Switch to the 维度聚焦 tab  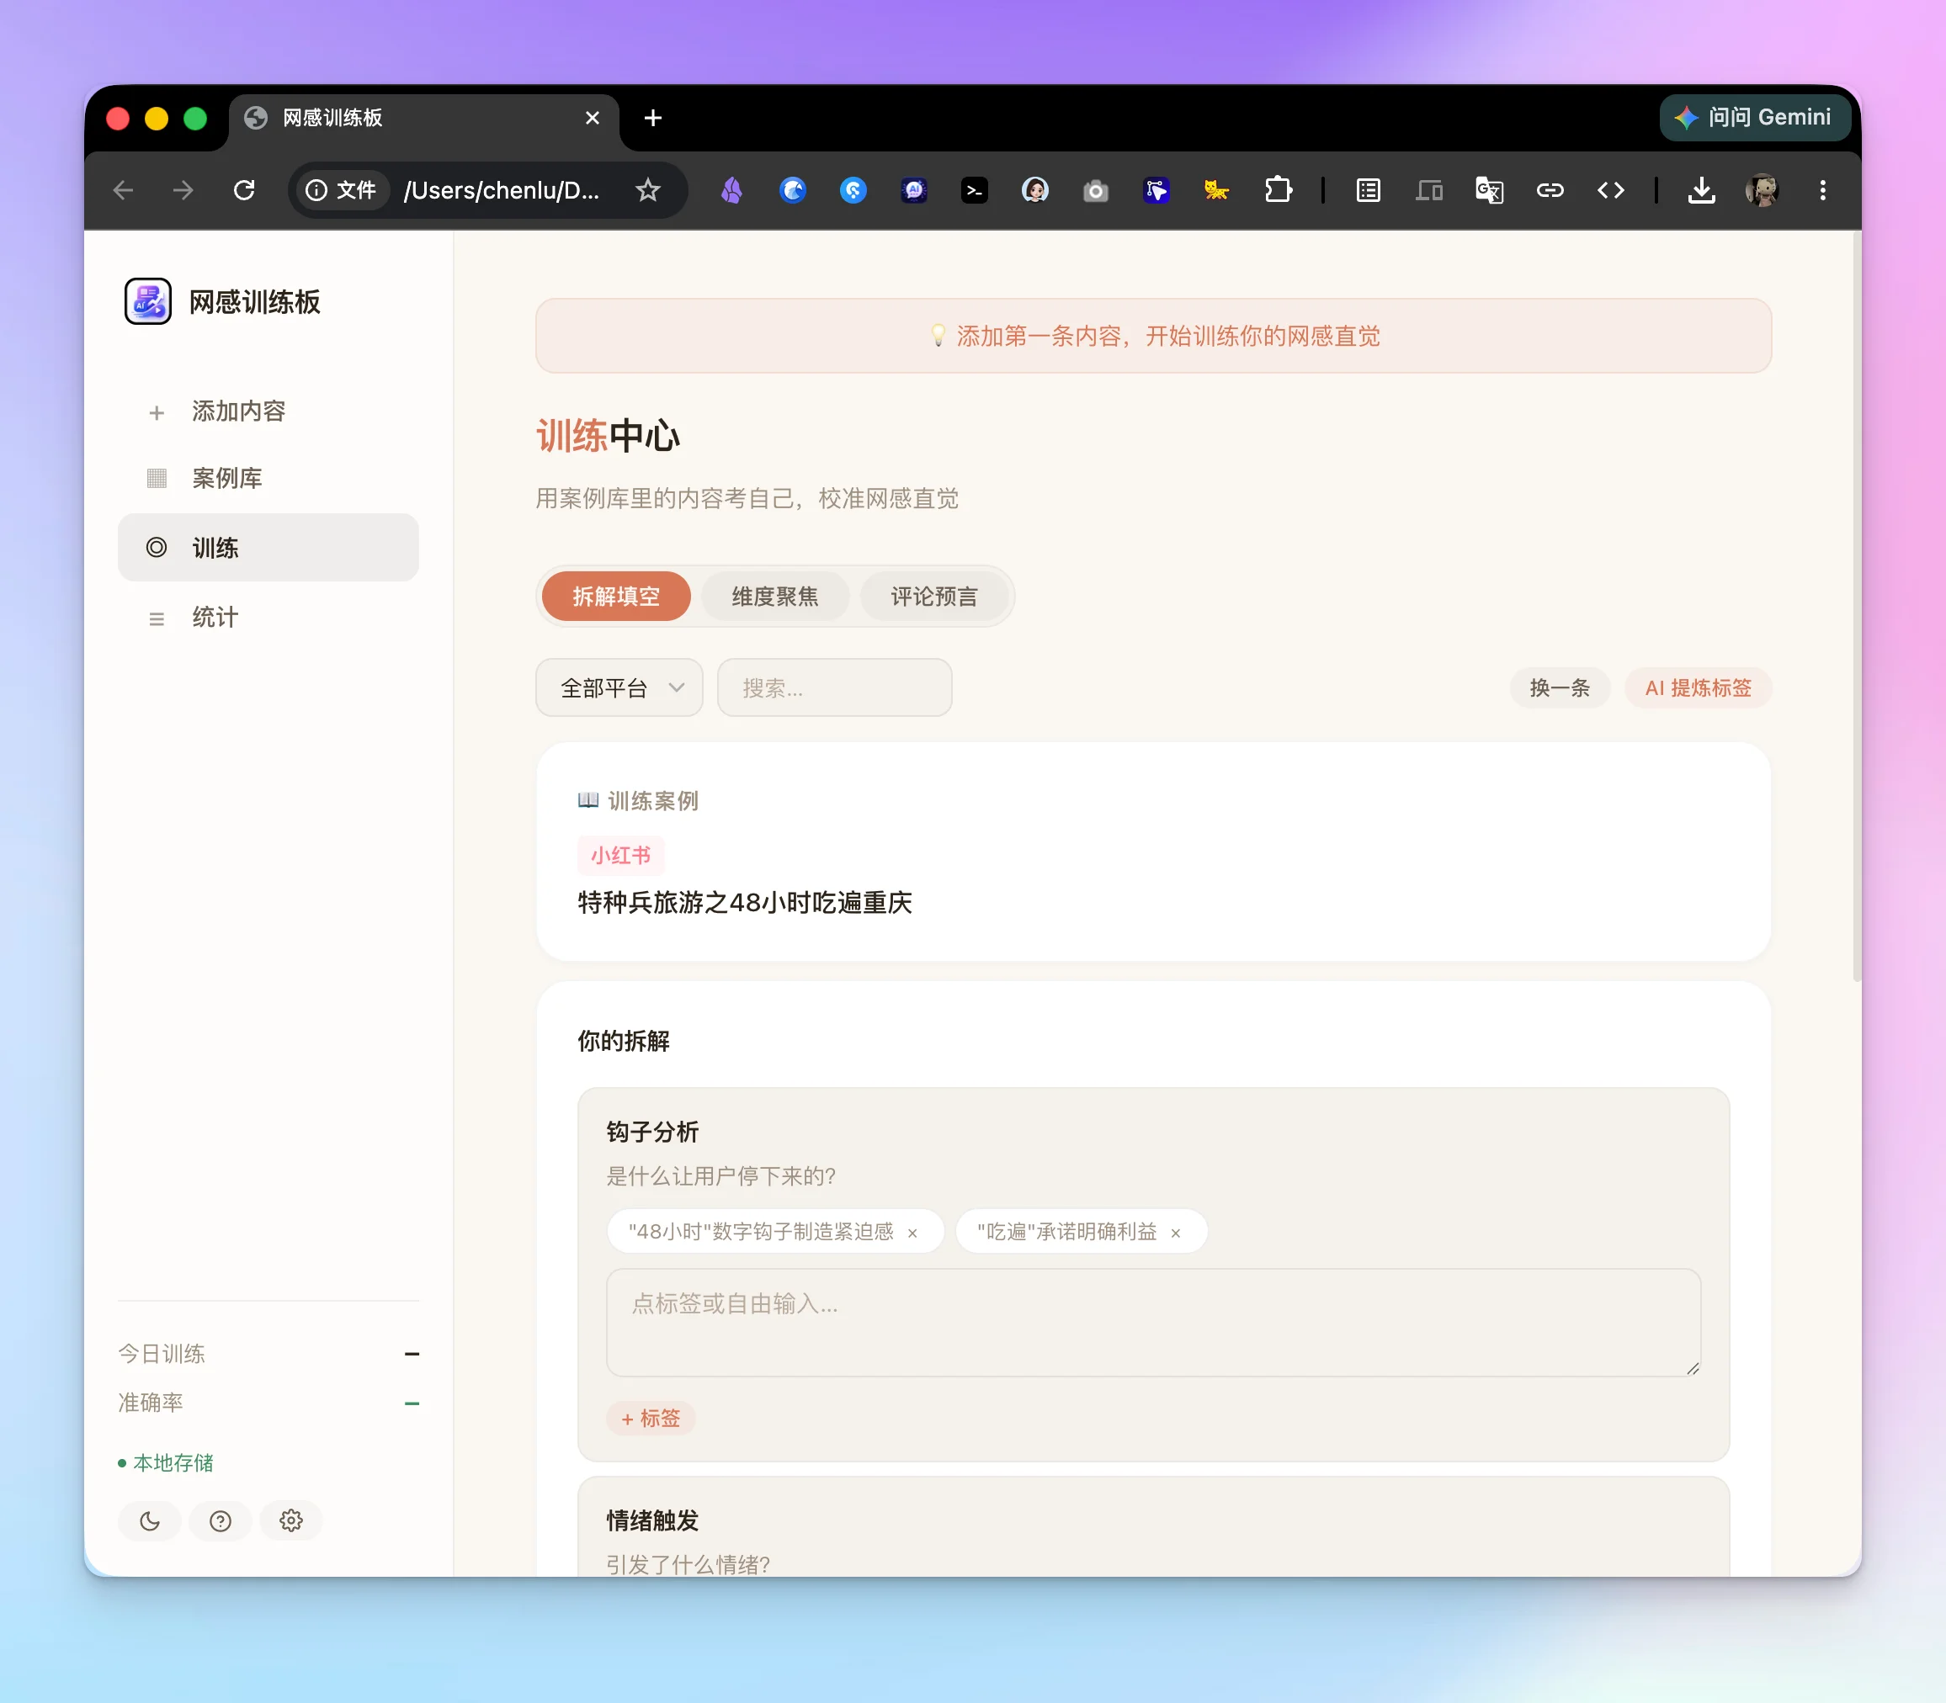[775, 596]
